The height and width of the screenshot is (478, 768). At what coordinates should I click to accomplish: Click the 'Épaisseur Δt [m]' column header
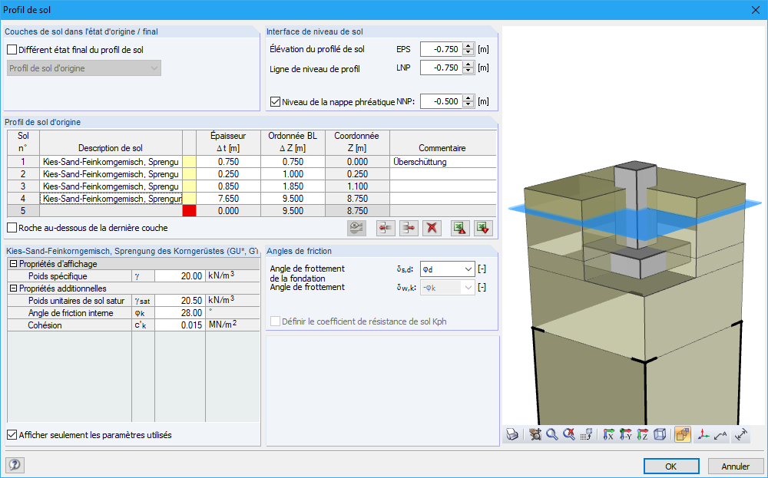(228, 143)
